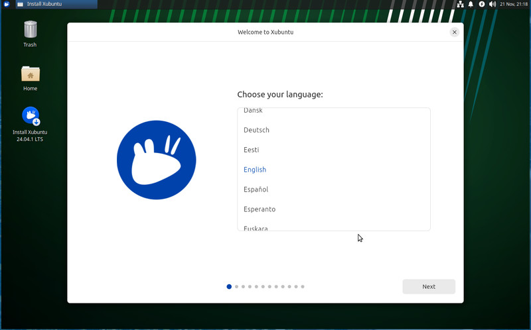Open the Trash desktop icon
Screen dimensions: 531x330
30,34
